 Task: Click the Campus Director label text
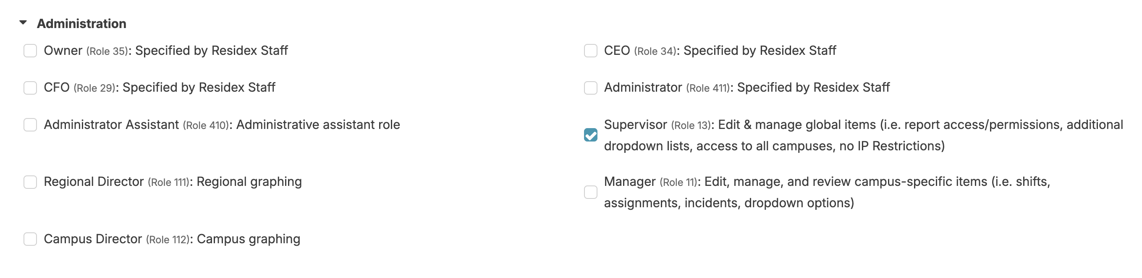pyautogui.click(x=172, y=239)
